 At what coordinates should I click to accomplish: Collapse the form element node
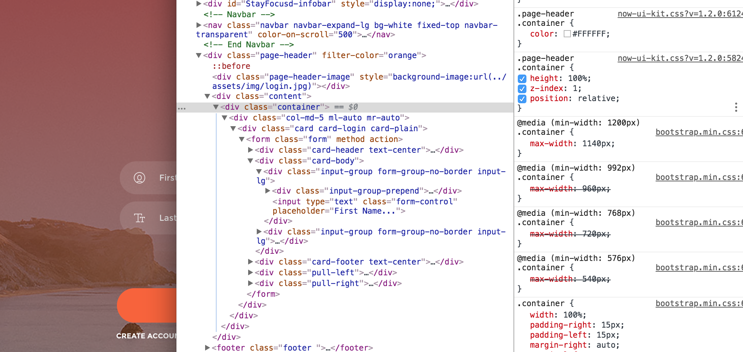pyautogui.click(x=242, y=139)
